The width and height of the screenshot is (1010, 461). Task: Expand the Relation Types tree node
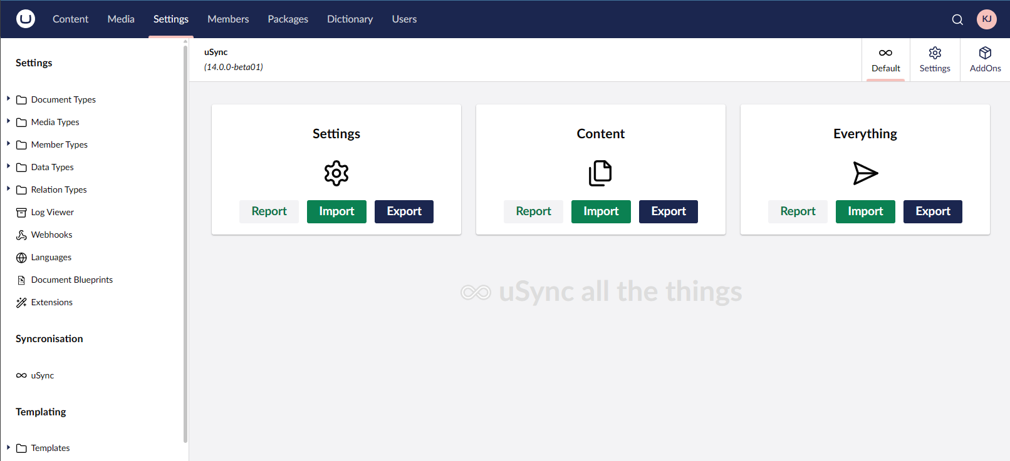[8, 189]
